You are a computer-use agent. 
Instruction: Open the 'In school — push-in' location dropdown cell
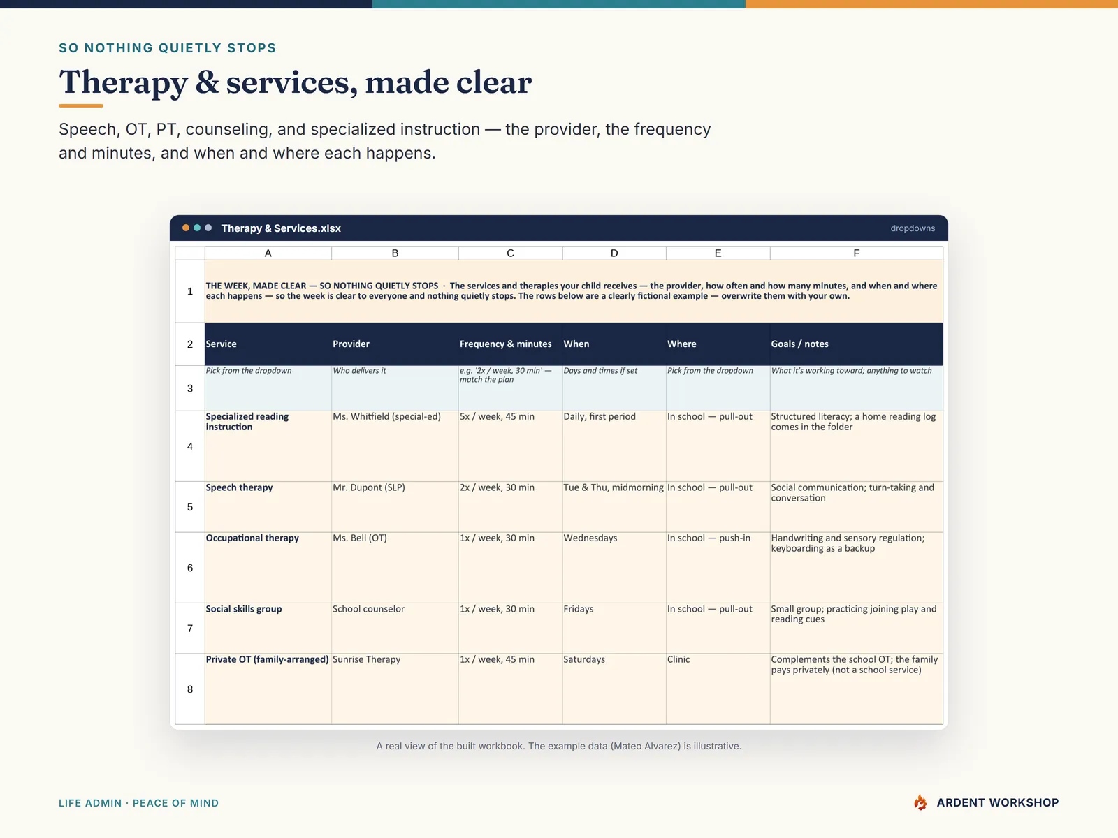tap(718, 568)
